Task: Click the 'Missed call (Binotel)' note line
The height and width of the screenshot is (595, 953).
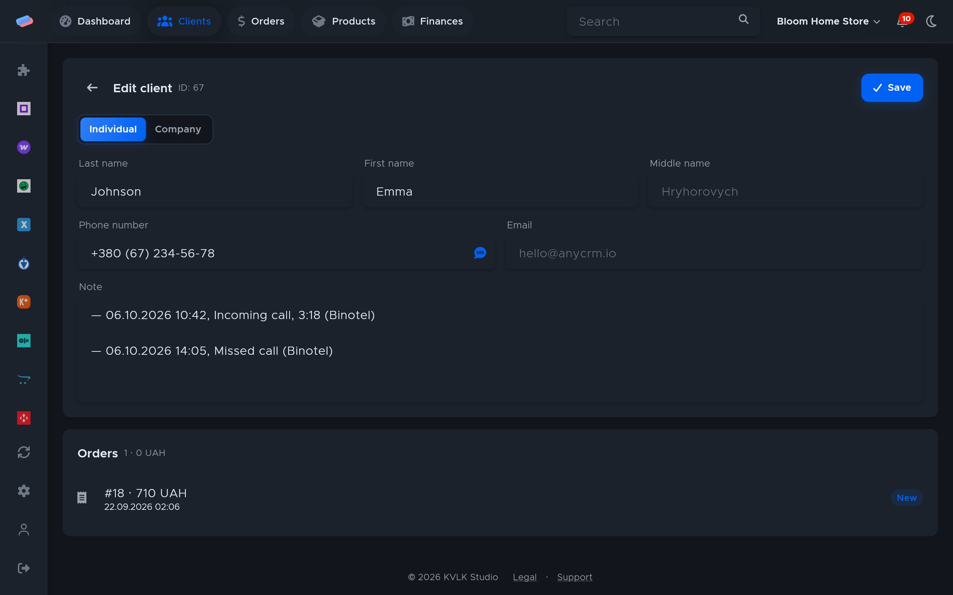Action: (273, 351)
